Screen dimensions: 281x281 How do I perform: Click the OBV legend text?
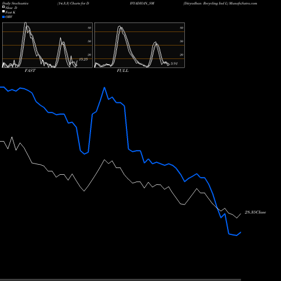pos(9,17)
